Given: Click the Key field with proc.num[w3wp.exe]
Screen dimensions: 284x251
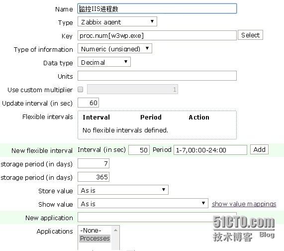Looking at the screenshot, I should coord(157,35).
